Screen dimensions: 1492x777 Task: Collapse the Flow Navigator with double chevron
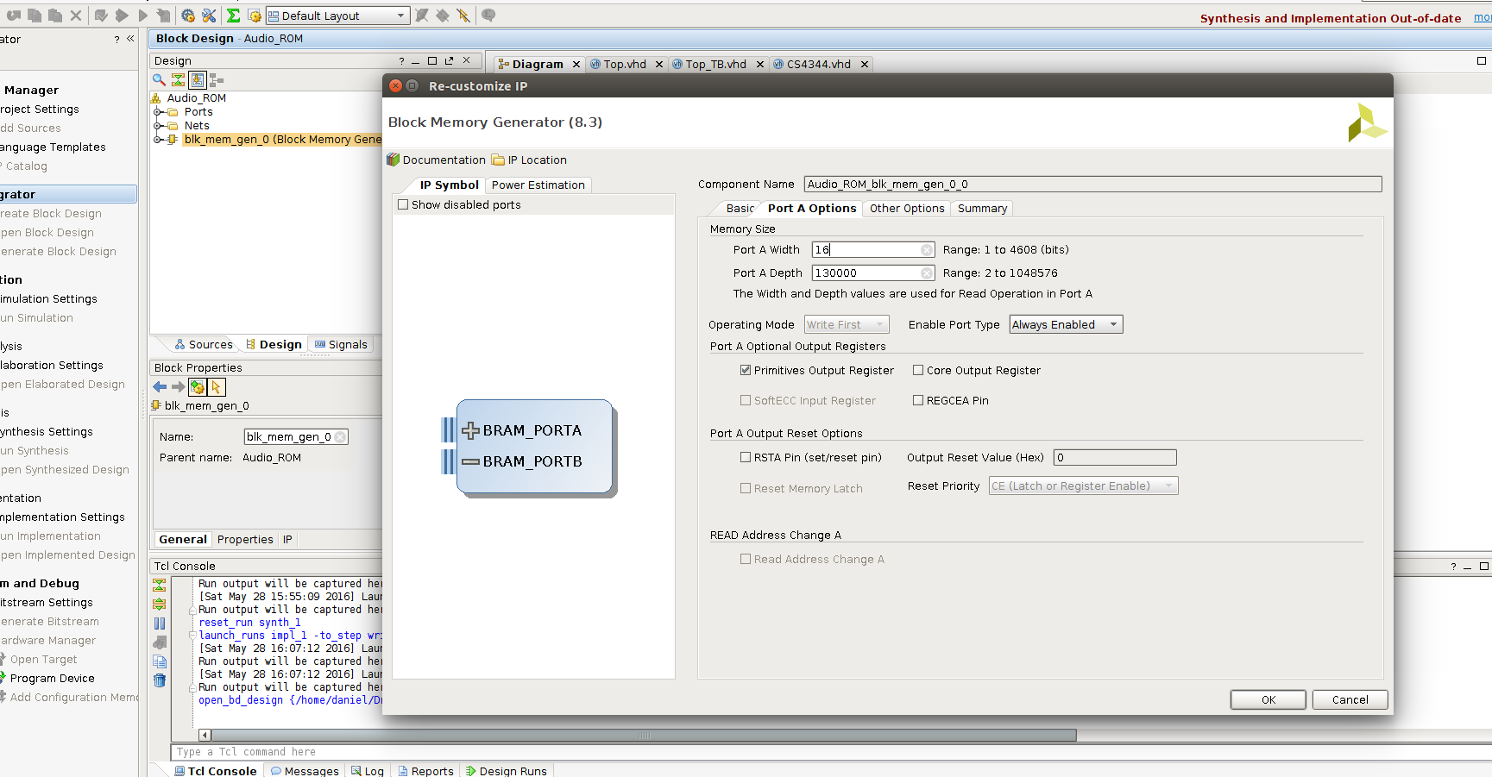[x=130, y=39]
